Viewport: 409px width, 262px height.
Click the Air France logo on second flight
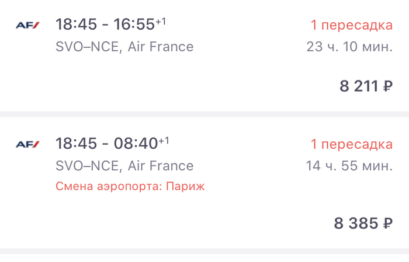click(27, 144)
